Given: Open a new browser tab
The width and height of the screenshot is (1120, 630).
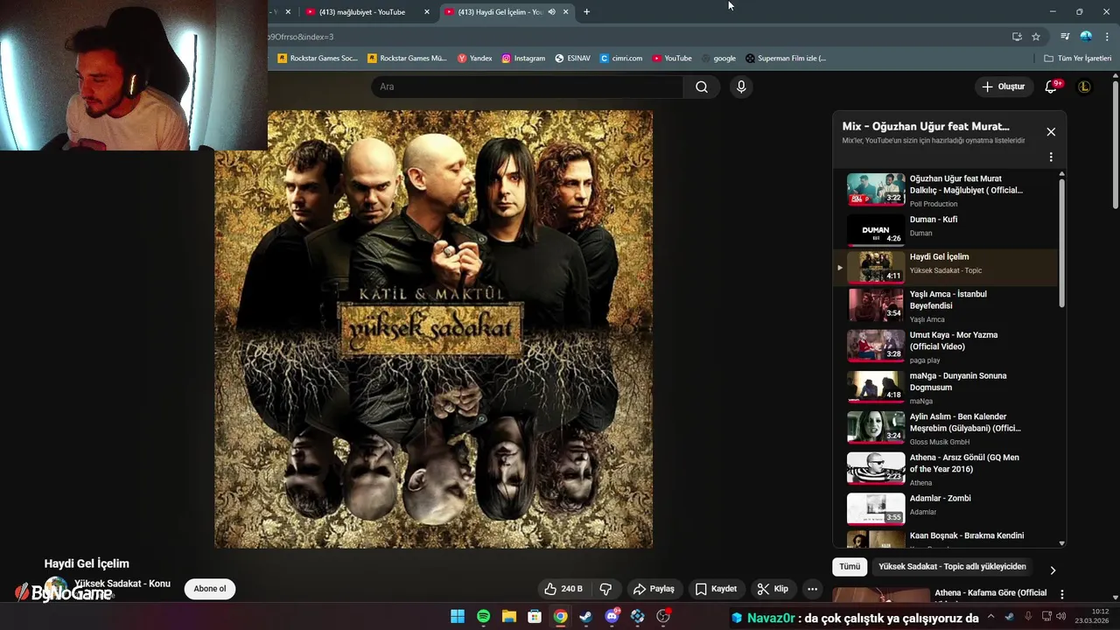Looking at the screenshot, I should click(586, 12).
